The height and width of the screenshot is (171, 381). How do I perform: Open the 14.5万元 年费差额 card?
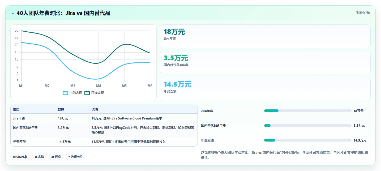tap(265, 89)
